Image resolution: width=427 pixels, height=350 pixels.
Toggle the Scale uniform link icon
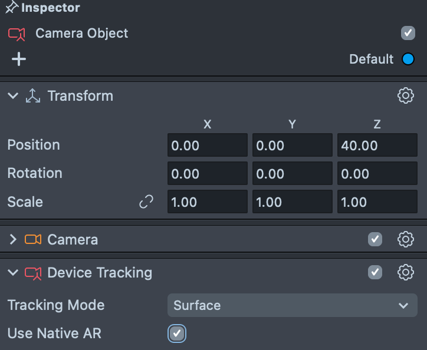click(146, 202)
